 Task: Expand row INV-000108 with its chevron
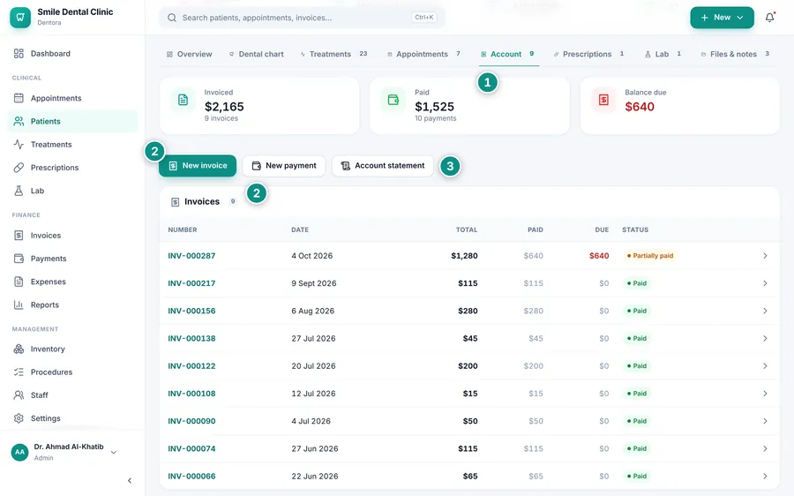pos(765,393)
